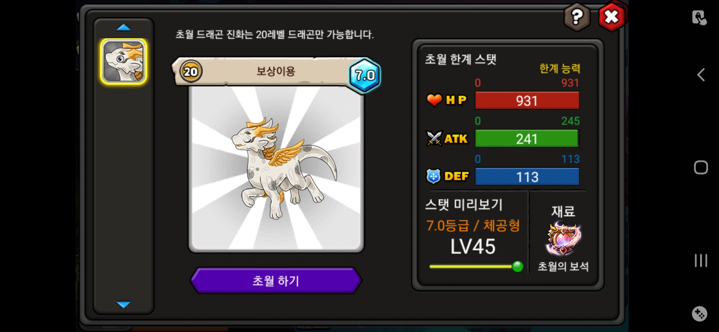Click the shield DEF icon

pyautogui.click(x=434, y=176)
